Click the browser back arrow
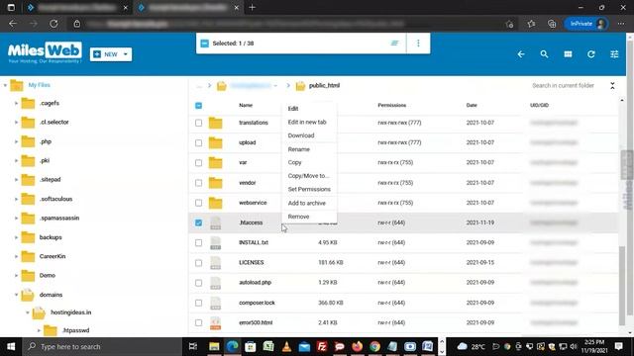The width and height of the screenshot is (634, 356). click(13, 24)
